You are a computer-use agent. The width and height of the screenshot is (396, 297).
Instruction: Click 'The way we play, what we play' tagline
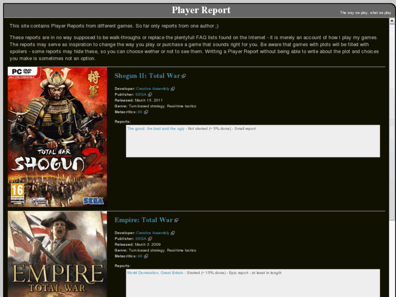(365, 13)
